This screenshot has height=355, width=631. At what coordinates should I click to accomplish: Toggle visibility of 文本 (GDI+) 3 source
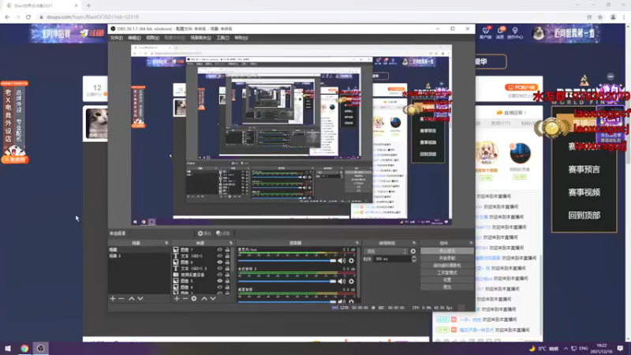click(x=220, y=268)
